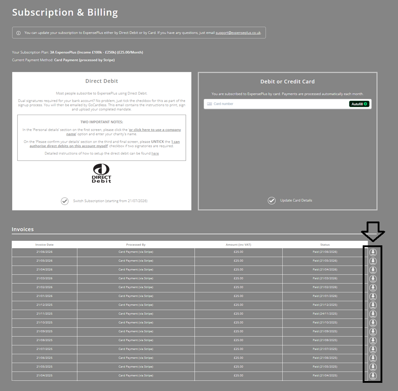This screenshot has width=398, height=391.
Task: Download the 21/08/2025 invoice
Action: point(373,340)
